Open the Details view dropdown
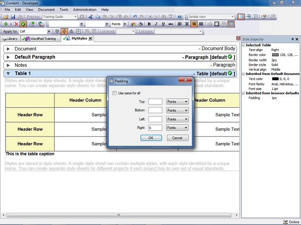301x225 pixels. click(232, 17)
